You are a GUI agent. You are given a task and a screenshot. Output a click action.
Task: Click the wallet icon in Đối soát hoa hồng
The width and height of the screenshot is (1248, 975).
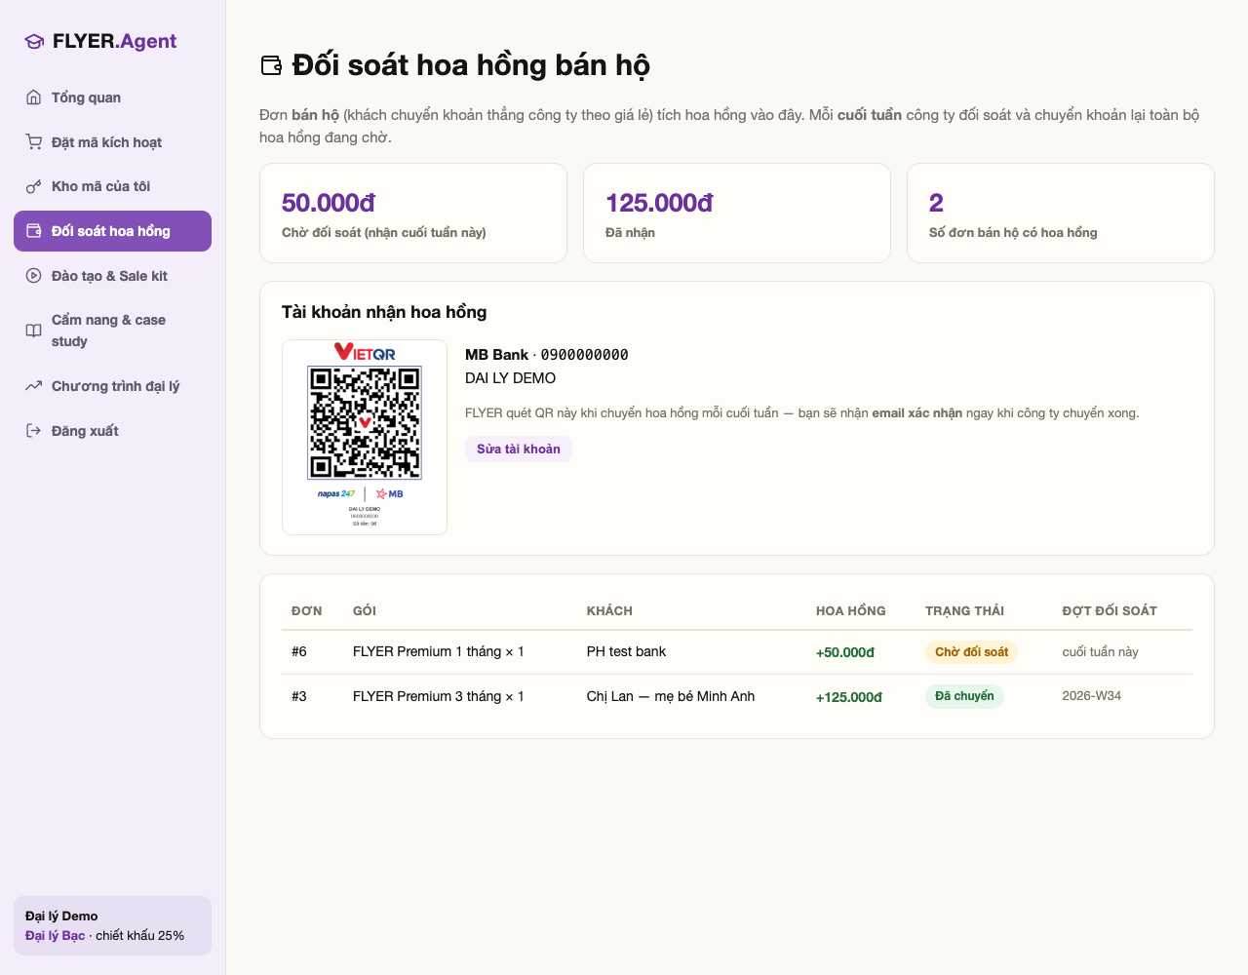[x=33, y=231]
